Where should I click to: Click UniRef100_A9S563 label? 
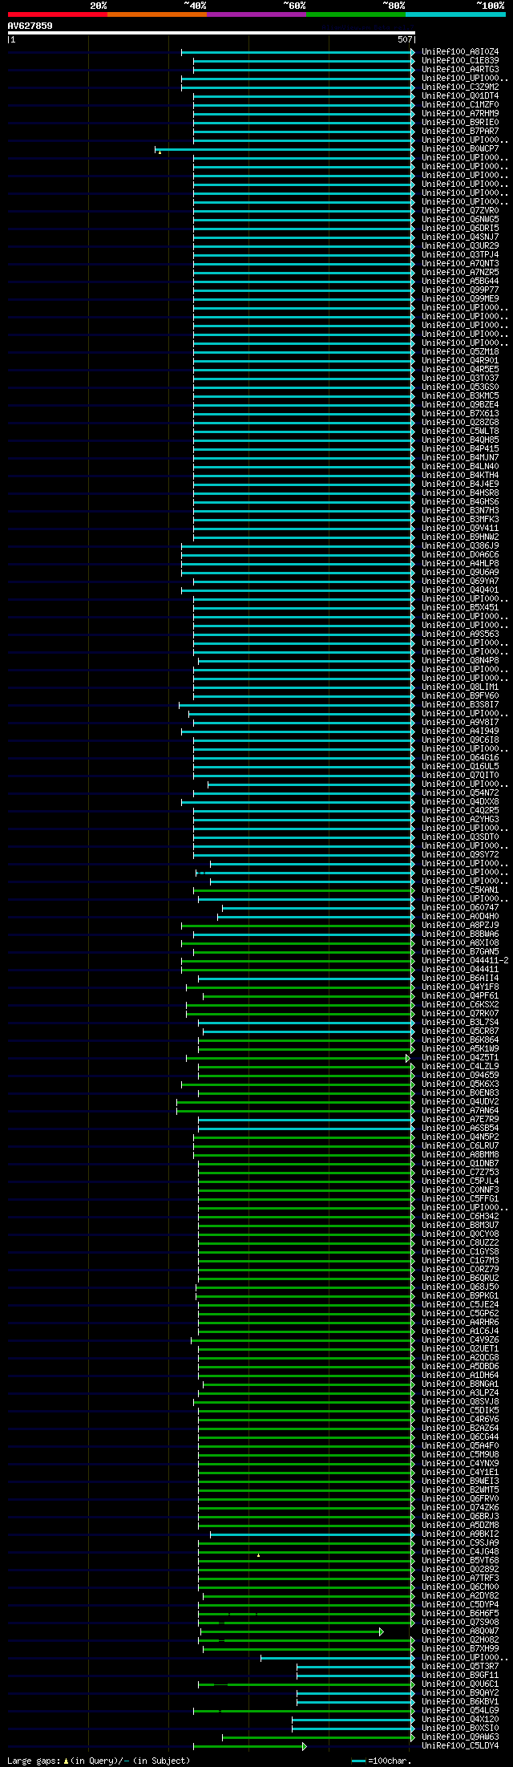click(460, 634)
